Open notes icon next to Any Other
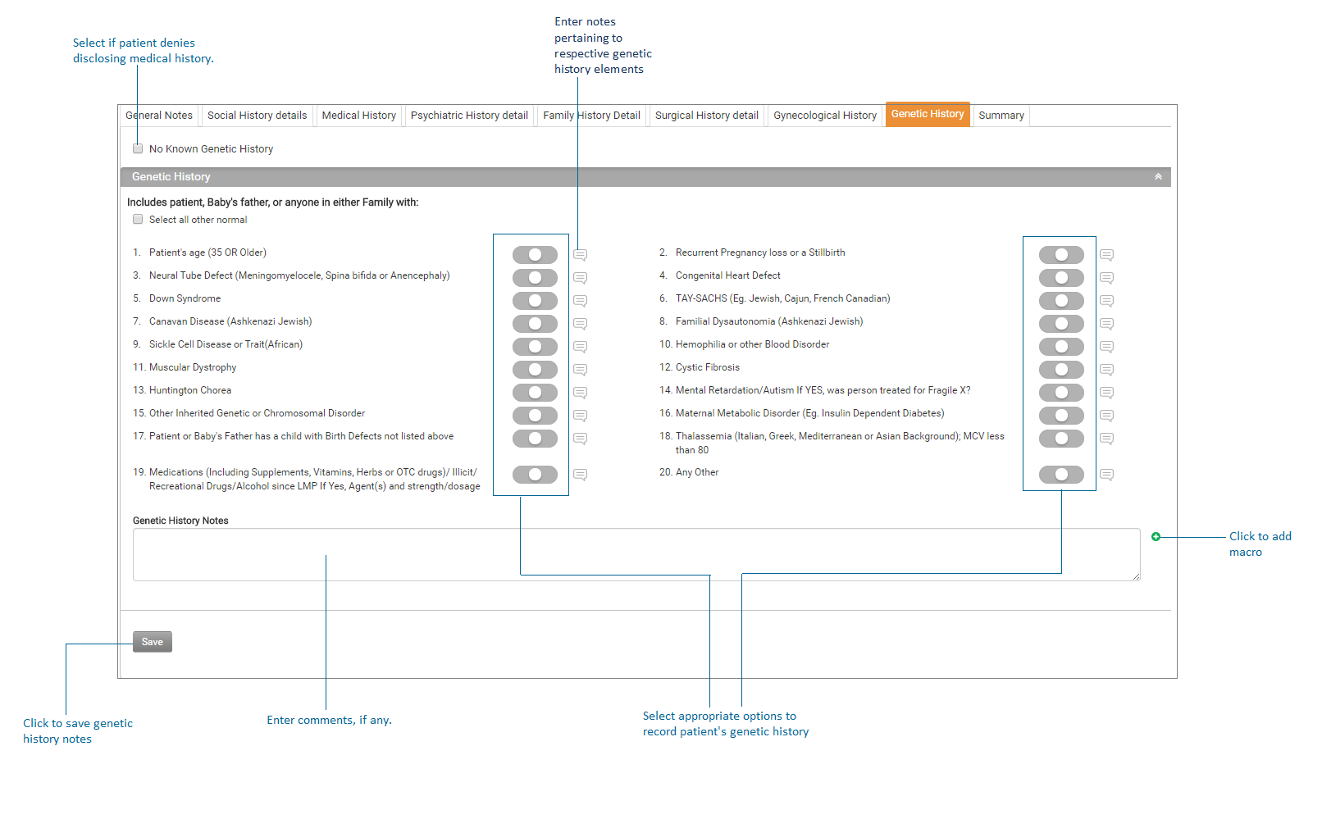1322x828 pixels. [x=1106, y=475]
